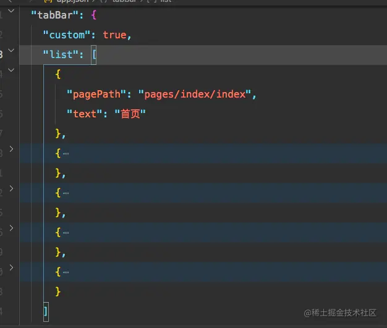387x328 pixels.
Task: Expand the second collapsed object in list
Action: click(11, 188)
